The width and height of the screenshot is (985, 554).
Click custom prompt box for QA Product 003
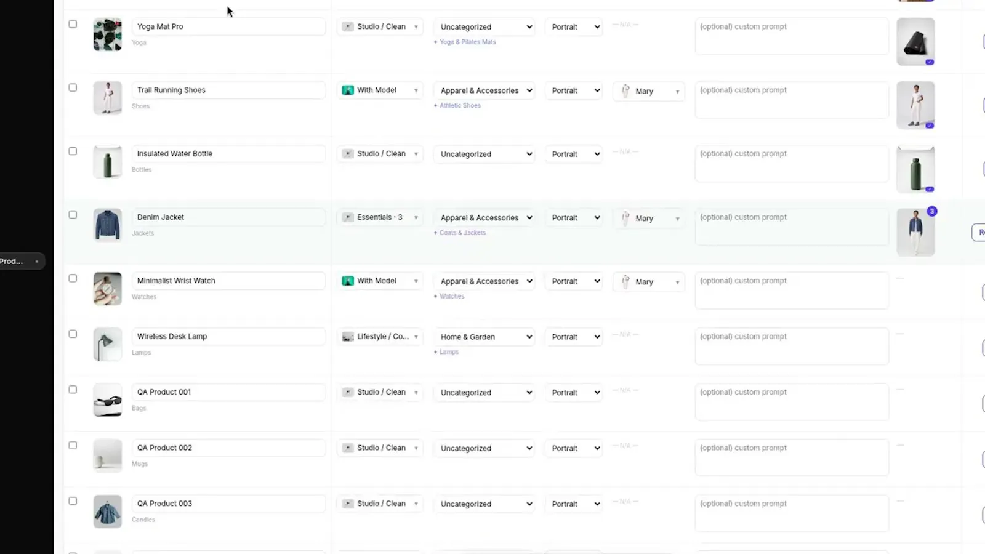(x=792, y=513)
